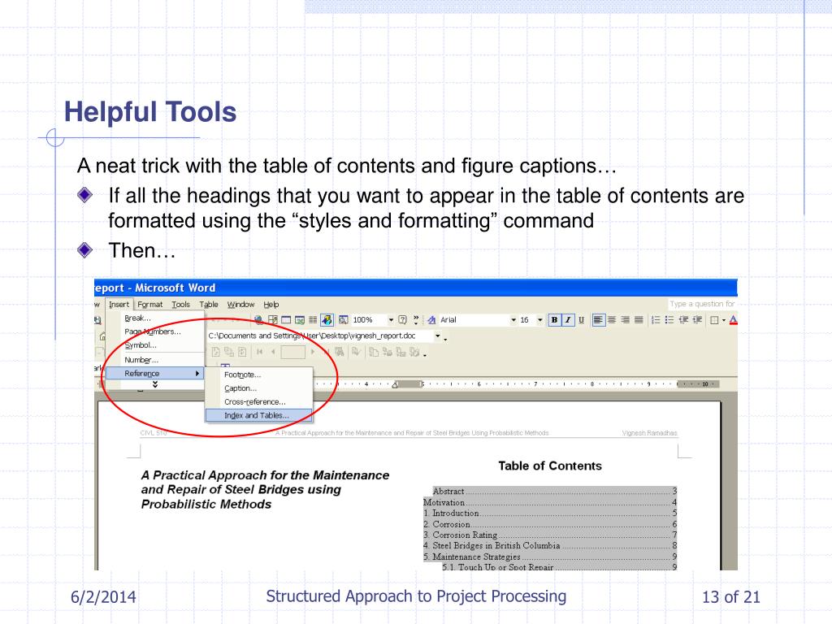Screen dimensions: 832x624
Task: Select the Reference submenu item
Action: [155, 374]
